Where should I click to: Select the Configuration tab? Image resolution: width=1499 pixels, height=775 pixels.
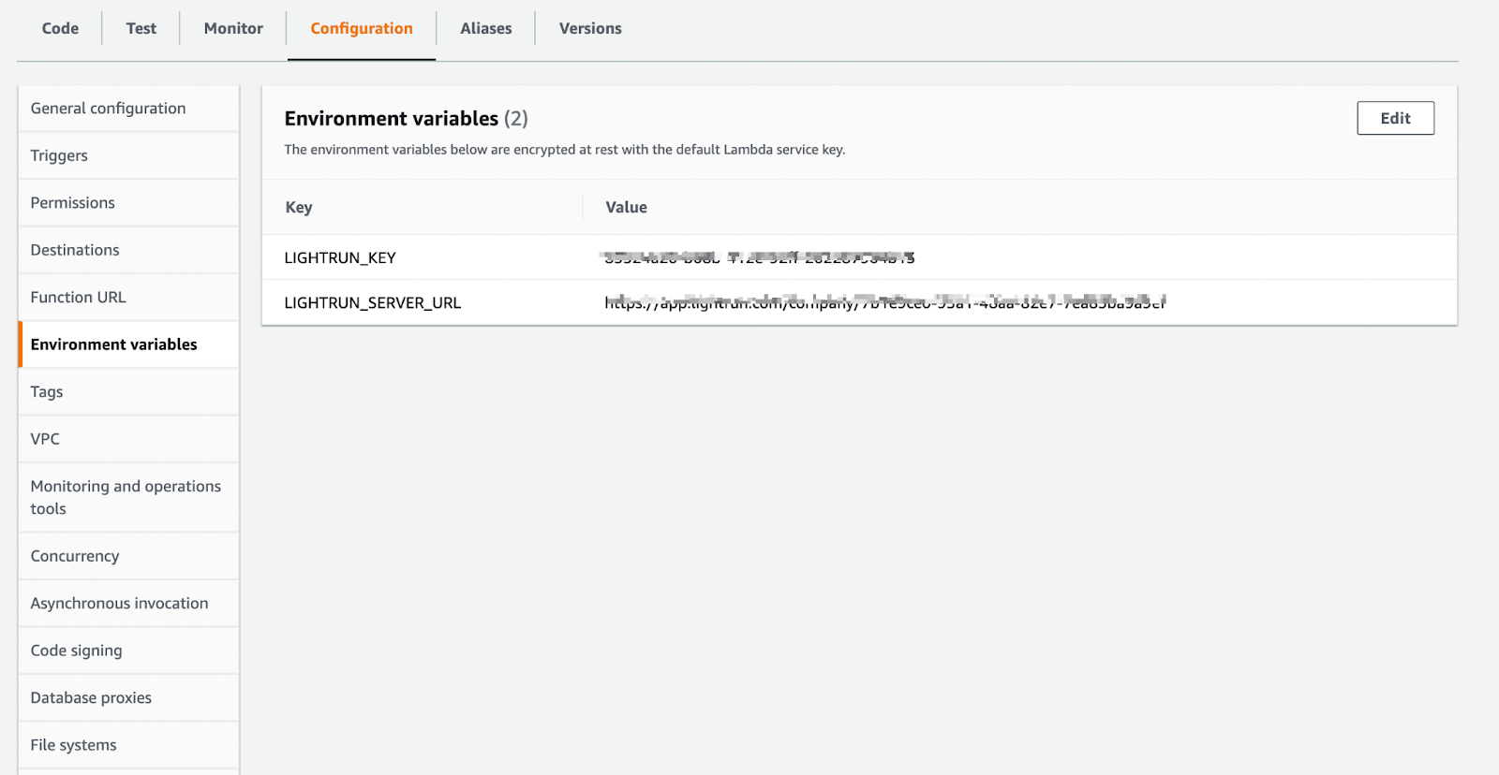(x=362, y=28)
